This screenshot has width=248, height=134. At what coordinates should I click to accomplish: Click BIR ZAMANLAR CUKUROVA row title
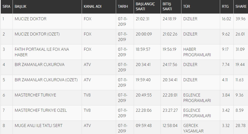pyautogui.click(x=39, y=65)
